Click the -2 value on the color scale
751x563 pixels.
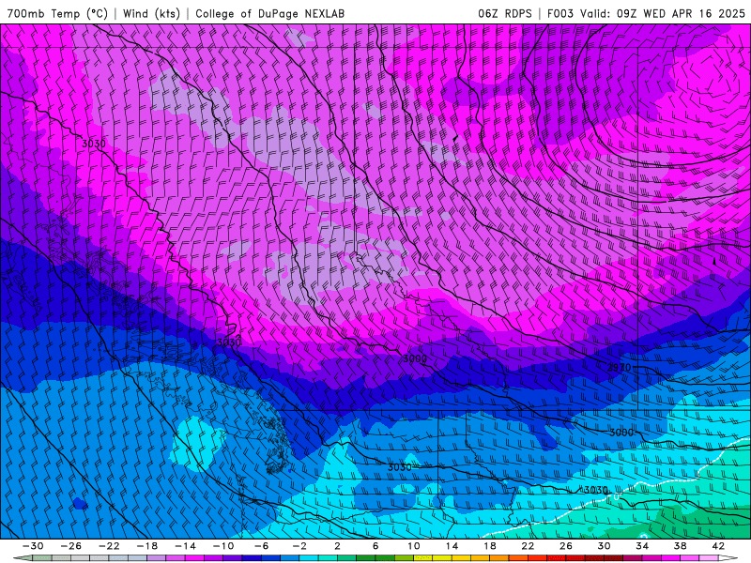(x=299, y=546)
